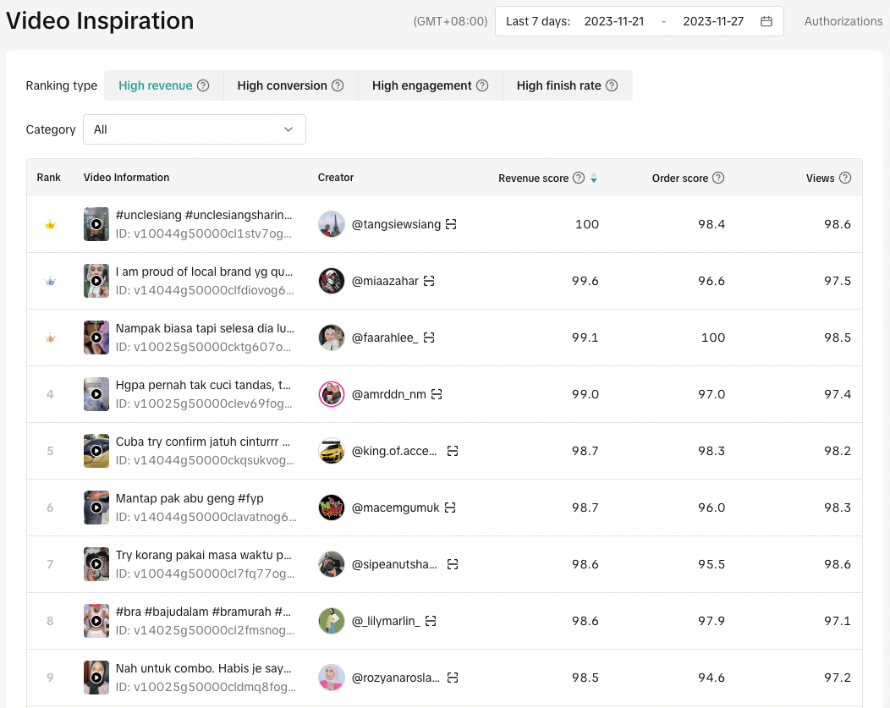
Task: Play the Mantap pak abu geng video
Action: coord(96,508)
